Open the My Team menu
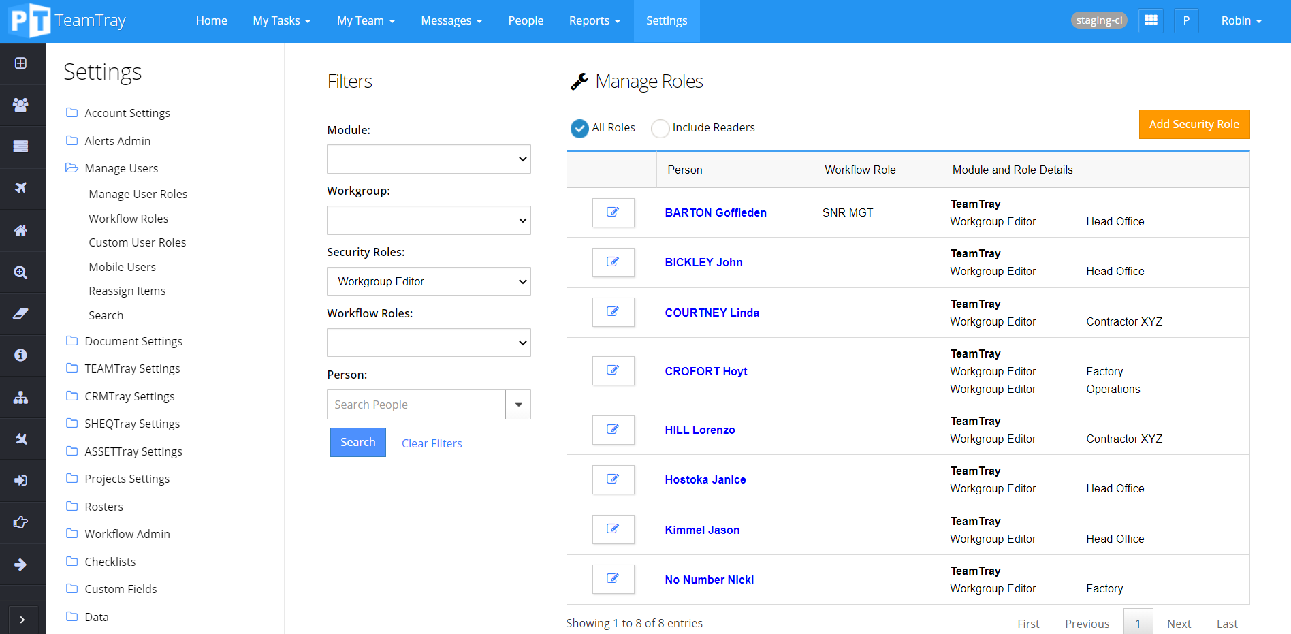This screenshot has height=634, width=1291. (366, 21)
